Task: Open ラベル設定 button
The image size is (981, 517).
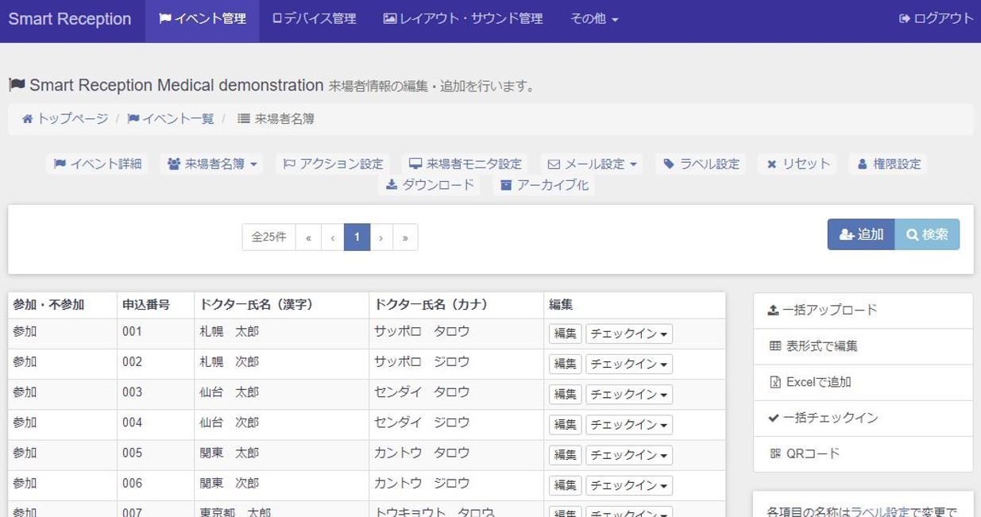Action: 701,164
